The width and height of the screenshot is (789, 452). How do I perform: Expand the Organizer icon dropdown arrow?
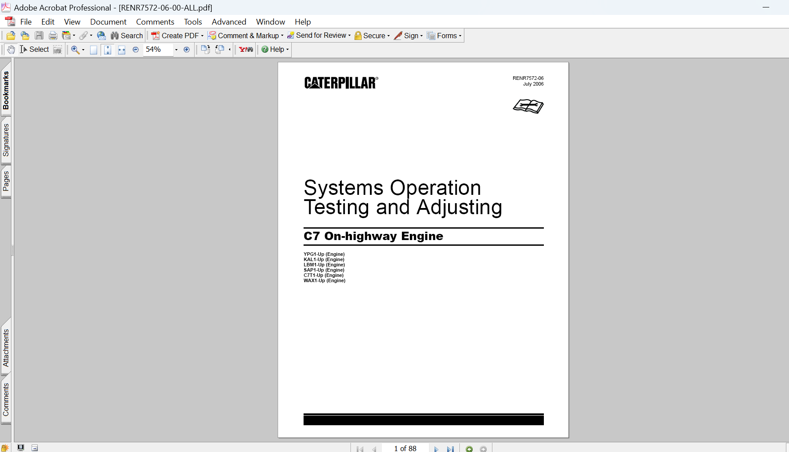(74, 36)
